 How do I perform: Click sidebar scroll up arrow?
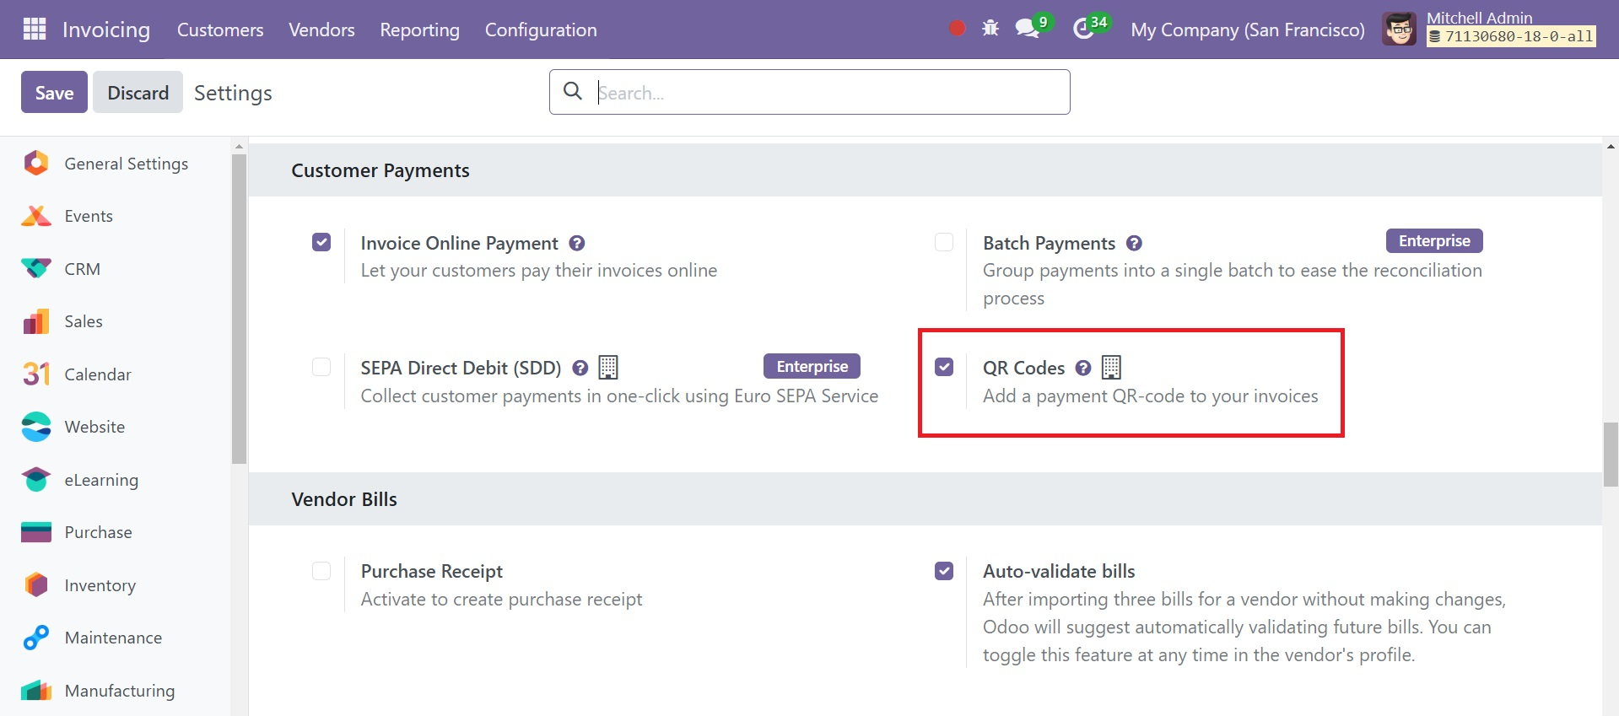[x=239, y=146]
